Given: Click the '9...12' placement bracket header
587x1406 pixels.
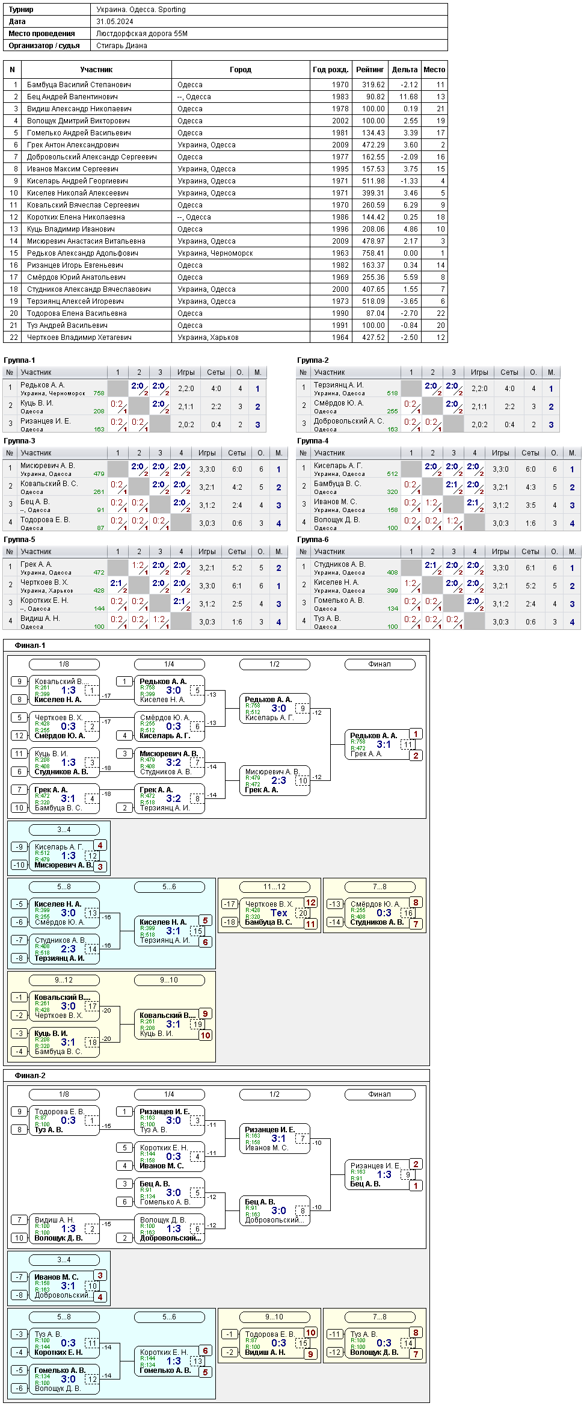Looking at the screenshot, I should point(64,980).
